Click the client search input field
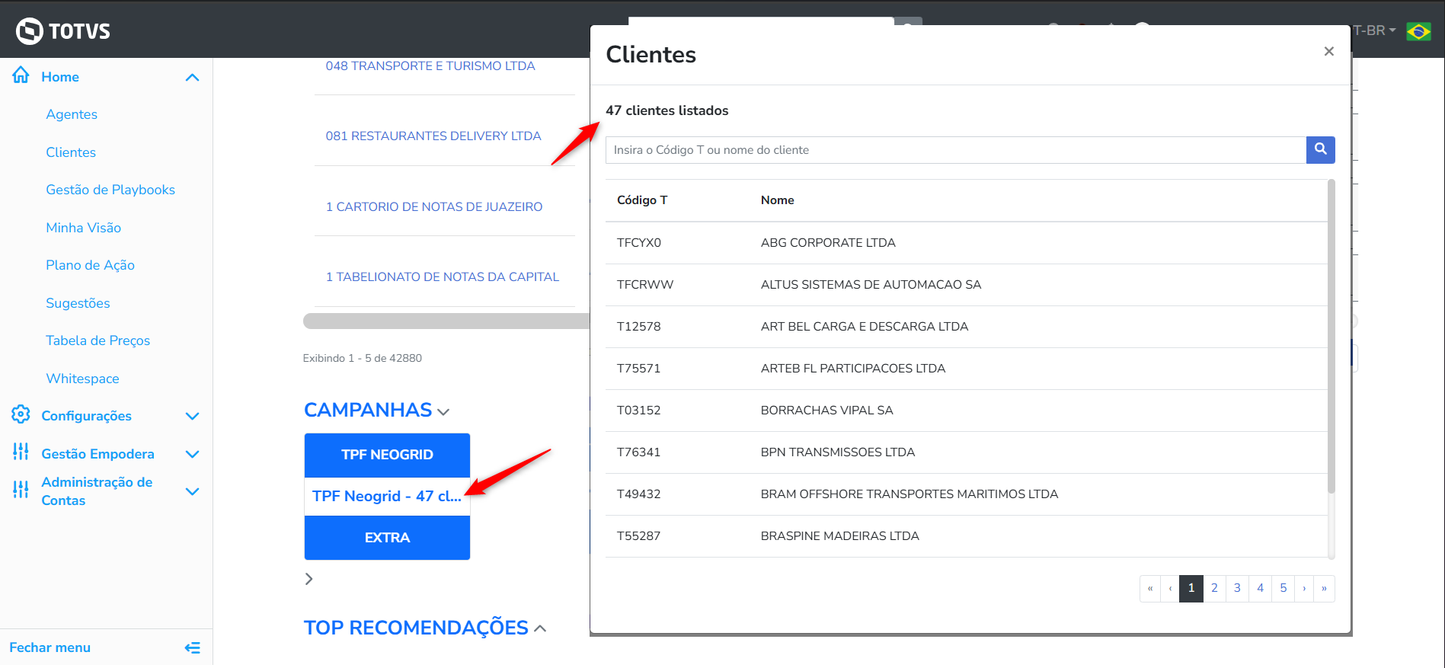Image resolution: width=1445 pixels, height=668 pixels. coord(956,150)
